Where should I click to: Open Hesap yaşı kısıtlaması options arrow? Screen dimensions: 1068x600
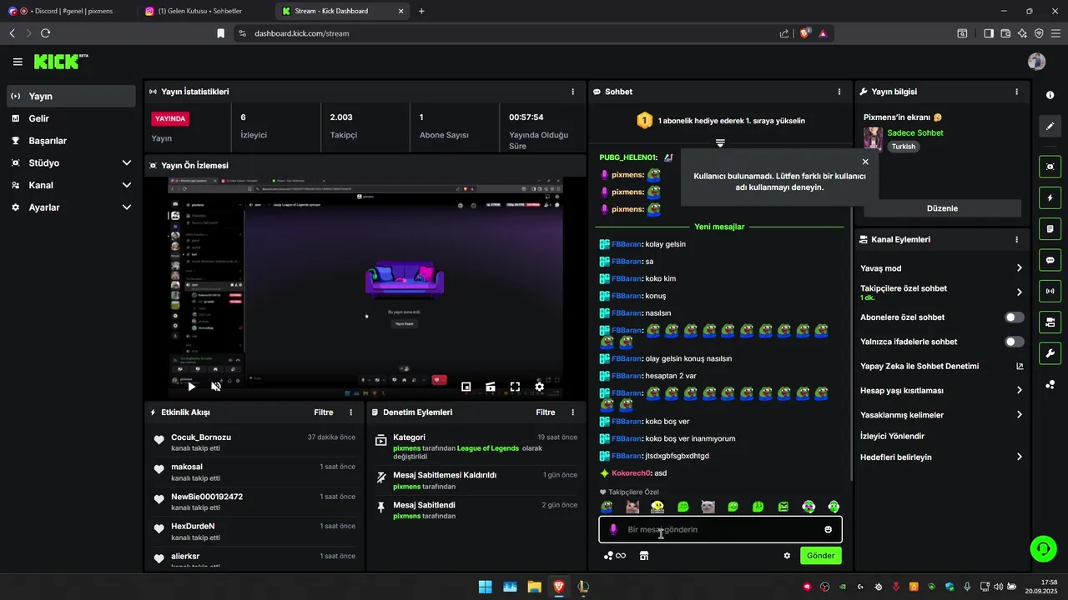tap(1020, 390)
